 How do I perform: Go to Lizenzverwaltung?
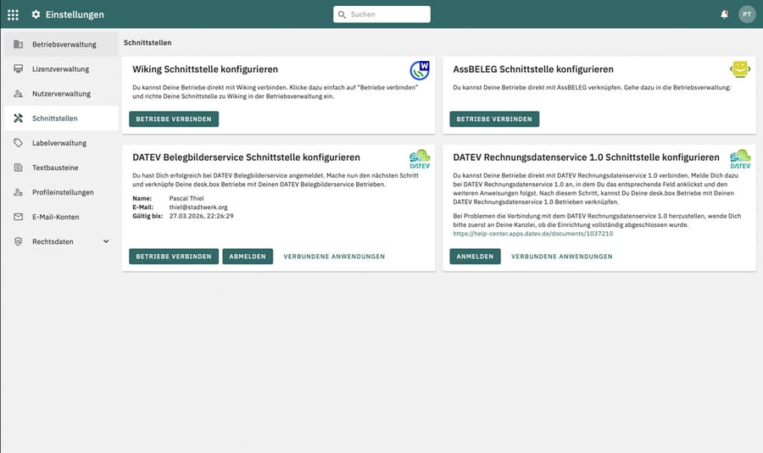pyautogui.click(x=61, y=69)
